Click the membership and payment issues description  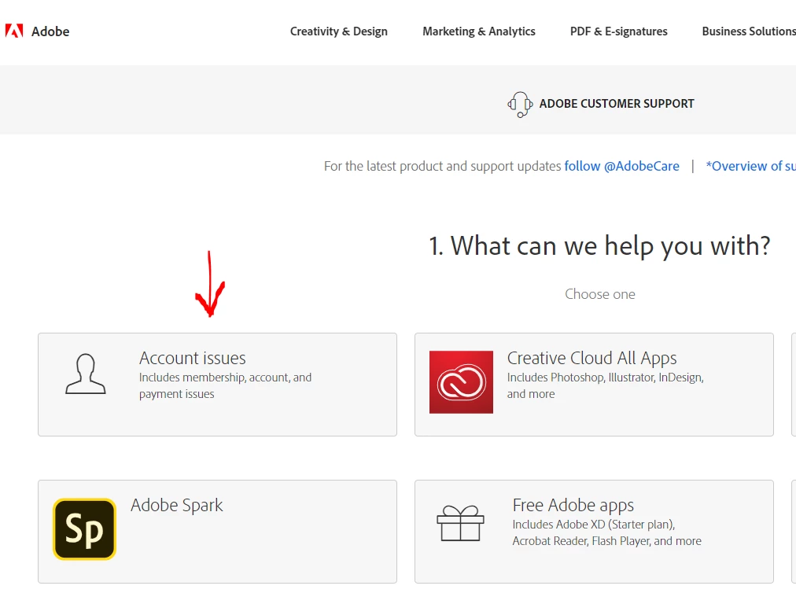point(226,385)
